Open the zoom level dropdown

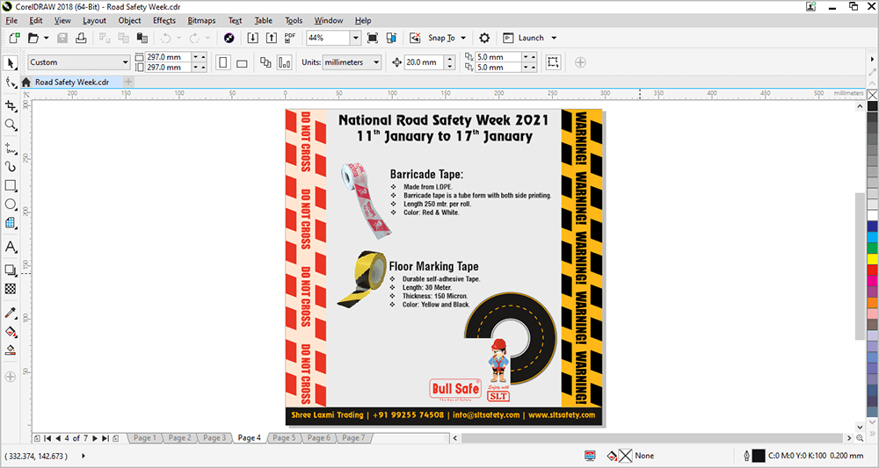point(355,38)
